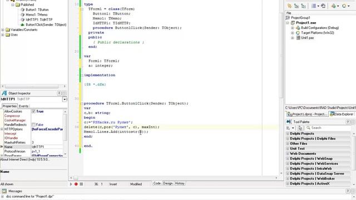
Task: Select the CookieManager property
Action: [15, 121]
